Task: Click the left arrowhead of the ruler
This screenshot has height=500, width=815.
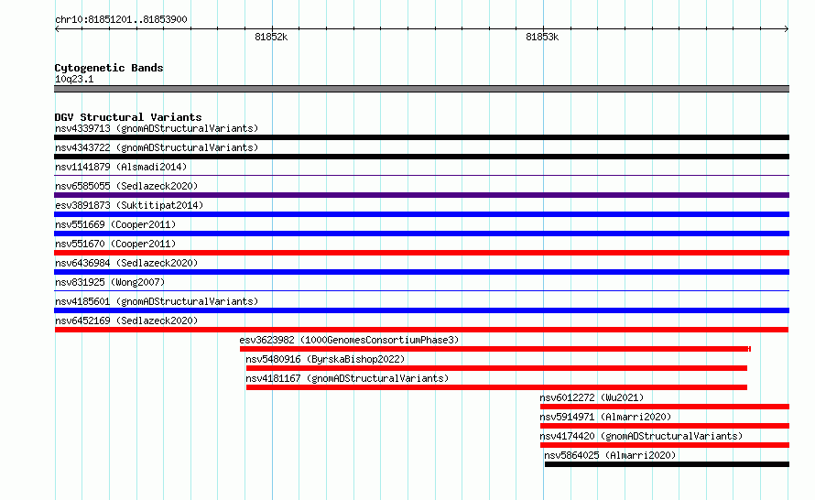Action: click(57, 29)
